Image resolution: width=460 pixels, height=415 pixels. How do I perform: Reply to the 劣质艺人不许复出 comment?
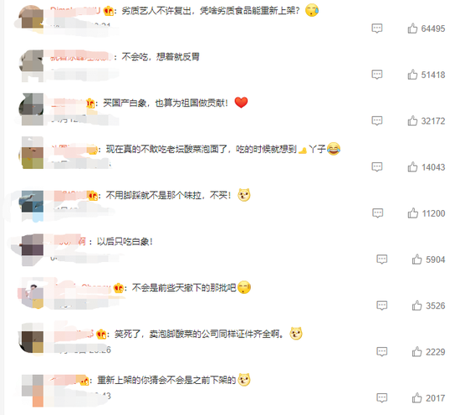377,28
